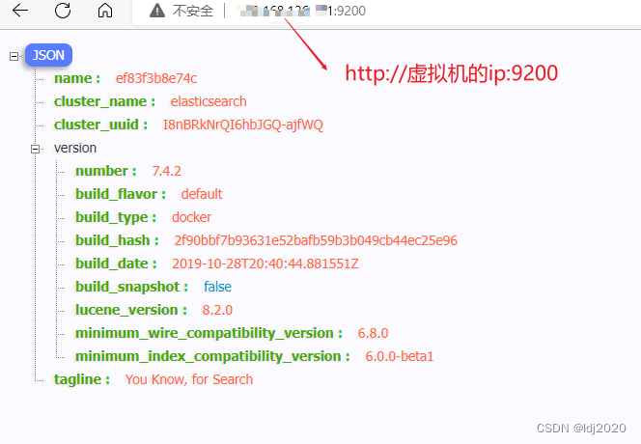Select the cluster_name key

click(104, 101)
